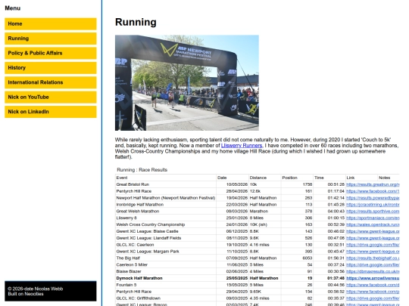Click the Time column header
This screenshot has width=409, height=306.
(x=329, y=178)
